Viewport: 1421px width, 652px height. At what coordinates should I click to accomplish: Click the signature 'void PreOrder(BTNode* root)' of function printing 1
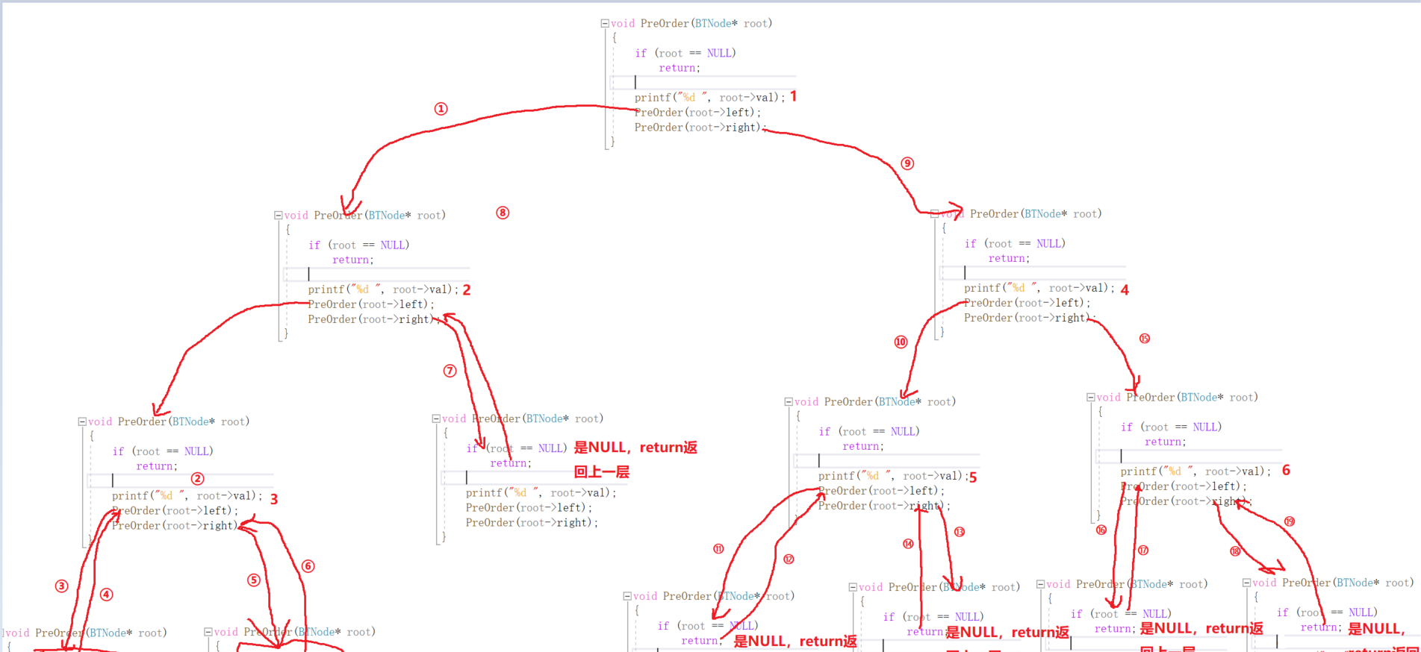click(x=691, y=24)
